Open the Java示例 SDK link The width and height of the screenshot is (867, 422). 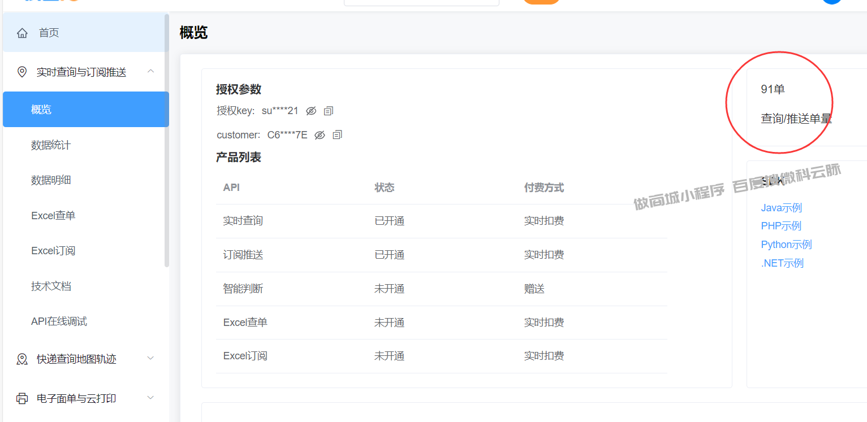[781, 208]
